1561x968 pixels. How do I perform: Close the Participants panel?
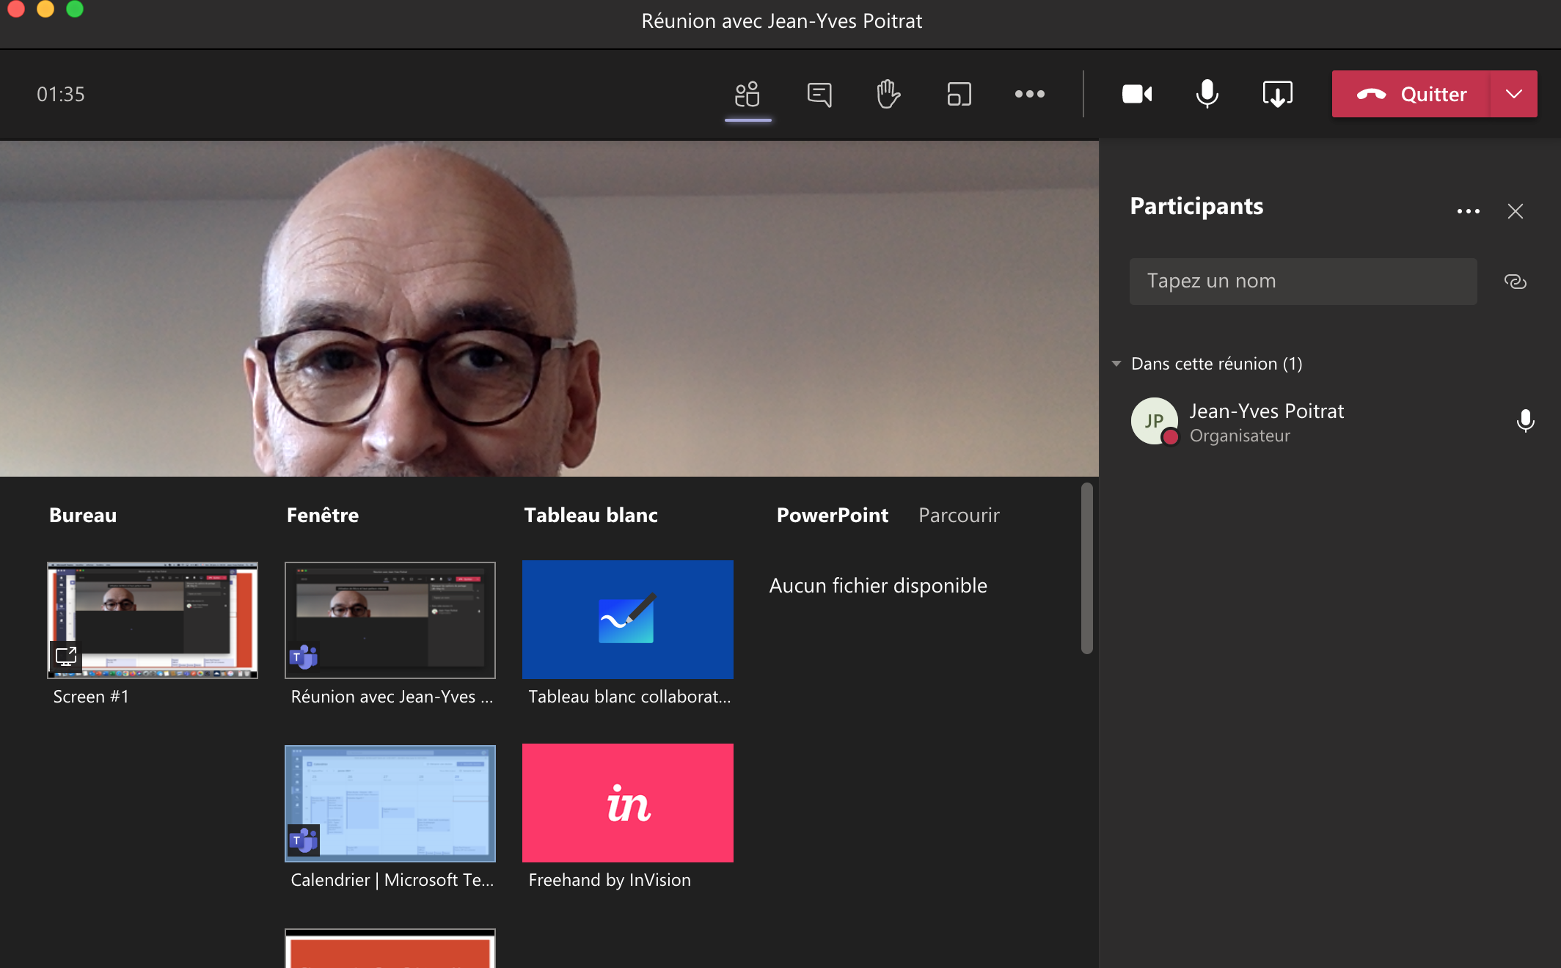pos(1516,211)
